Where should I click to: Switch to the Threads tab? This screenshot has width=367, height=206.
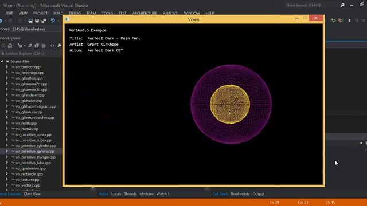[130, 194]
